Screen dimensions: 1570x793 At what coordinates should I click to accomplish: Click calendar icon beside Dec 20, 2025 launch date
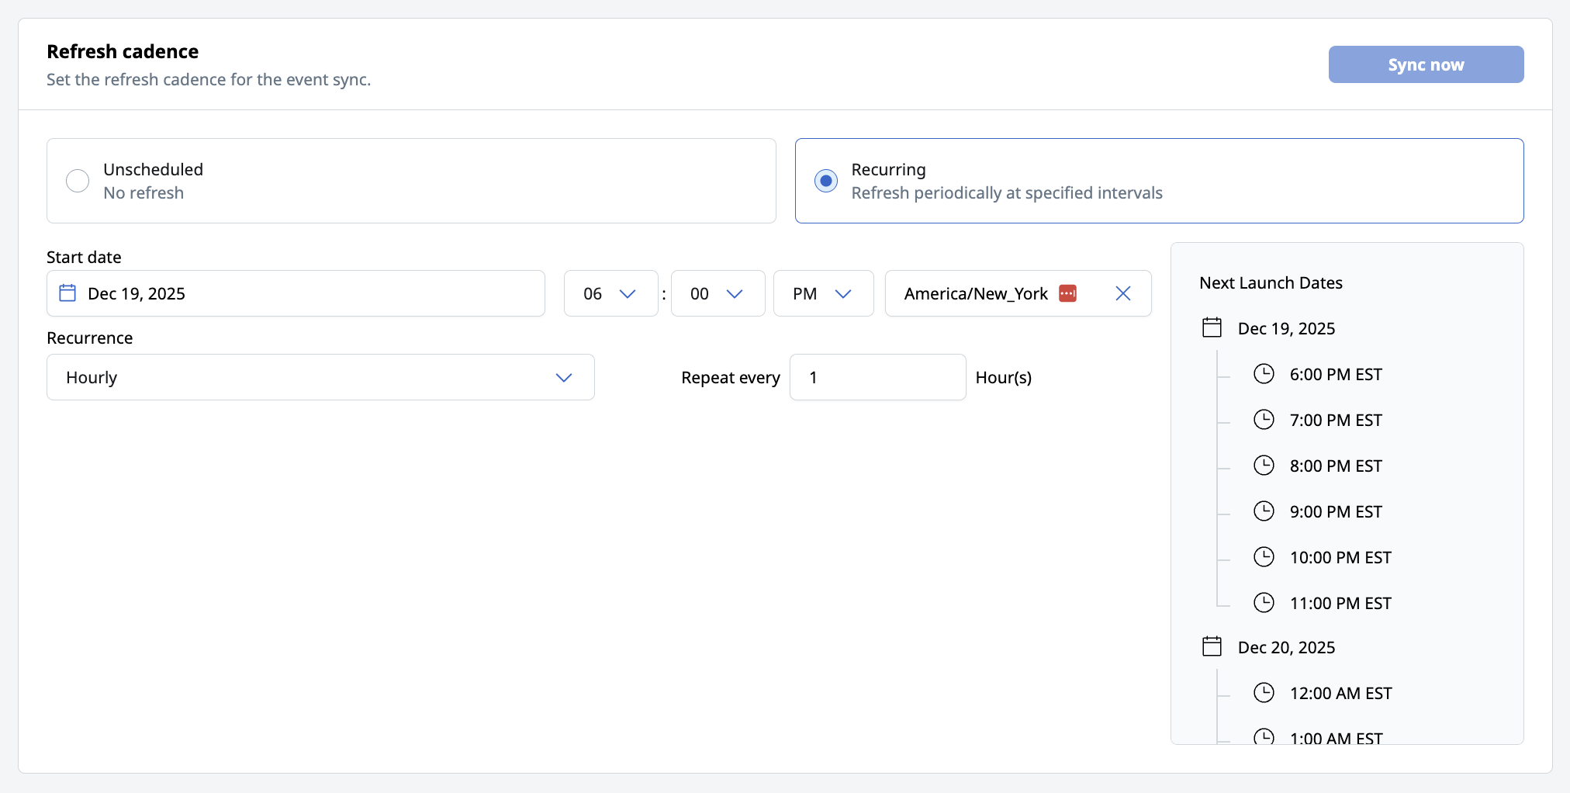coord(1212,646)
